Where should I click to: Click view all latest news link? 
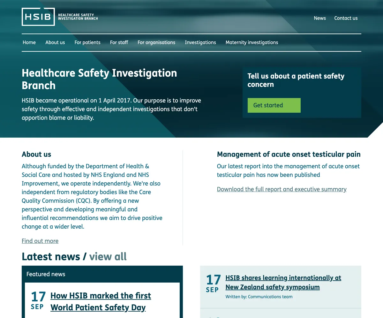click(x=108, y=257)
